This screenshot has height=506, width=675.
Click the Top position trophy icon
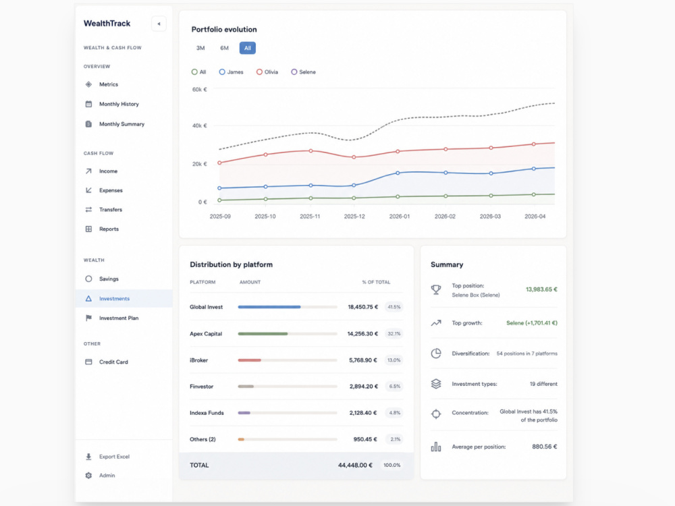tap(436, 290)
